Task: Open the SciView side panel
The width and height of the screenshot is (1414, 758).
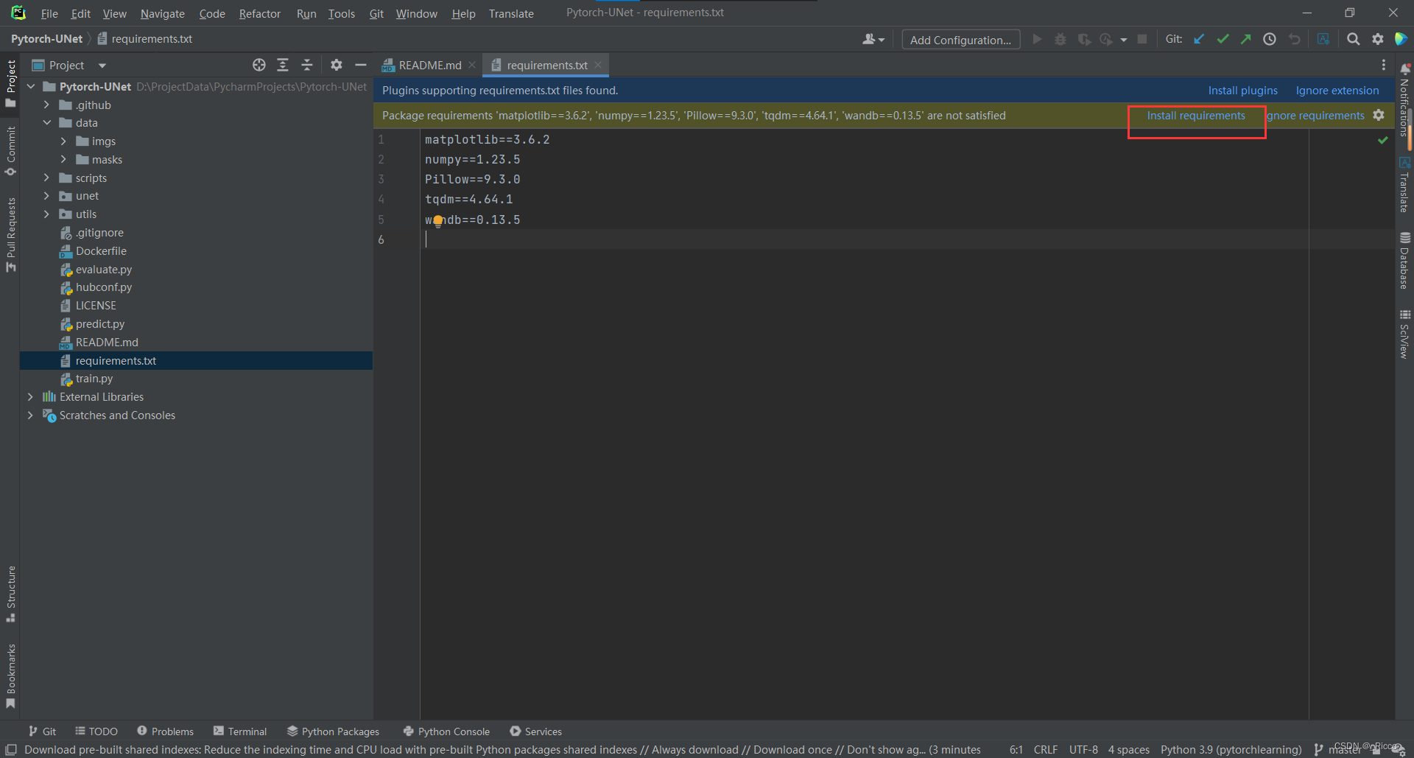Action: [x=1404, y=334]
